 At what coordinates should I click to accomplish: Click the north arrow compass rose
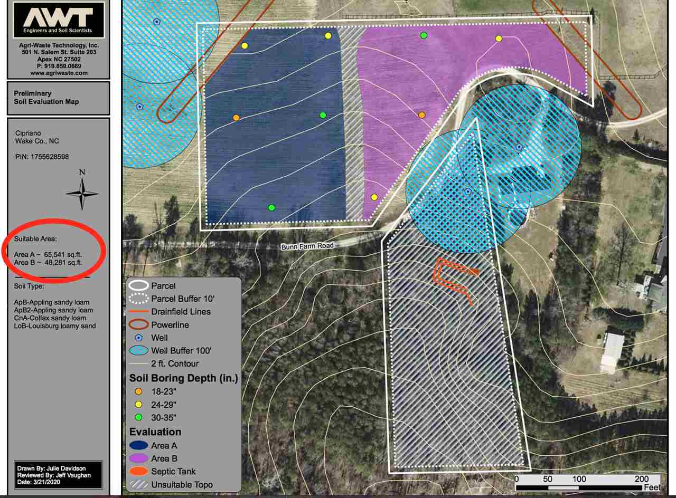point(82,194)
